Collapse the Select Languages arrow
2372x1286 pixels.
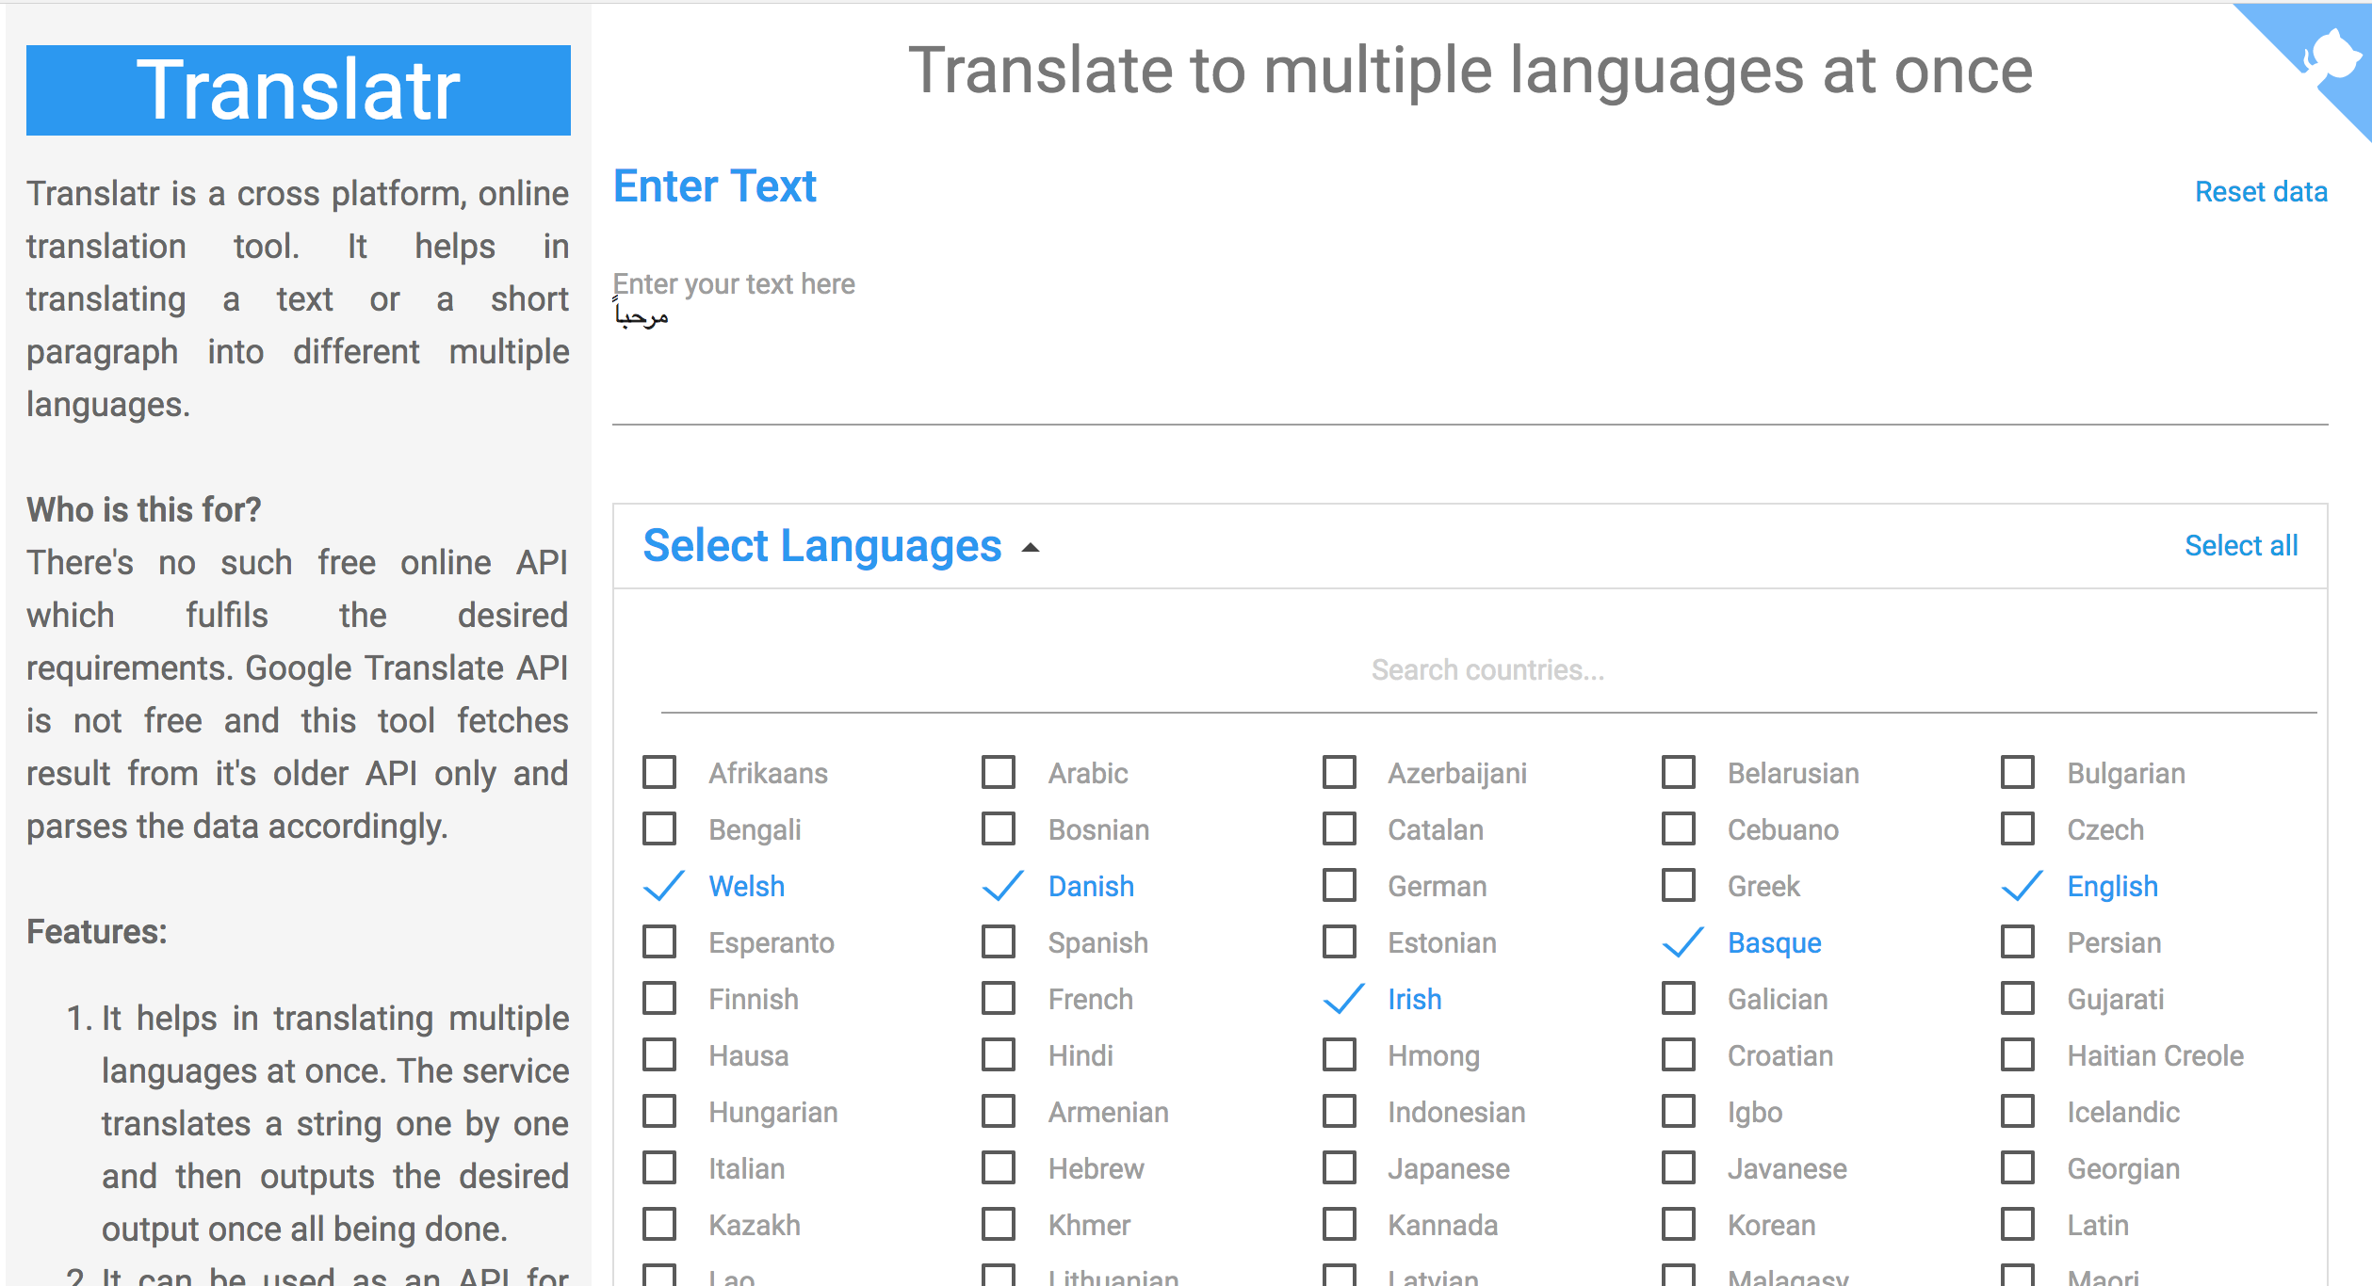(x=1031, y=548)
